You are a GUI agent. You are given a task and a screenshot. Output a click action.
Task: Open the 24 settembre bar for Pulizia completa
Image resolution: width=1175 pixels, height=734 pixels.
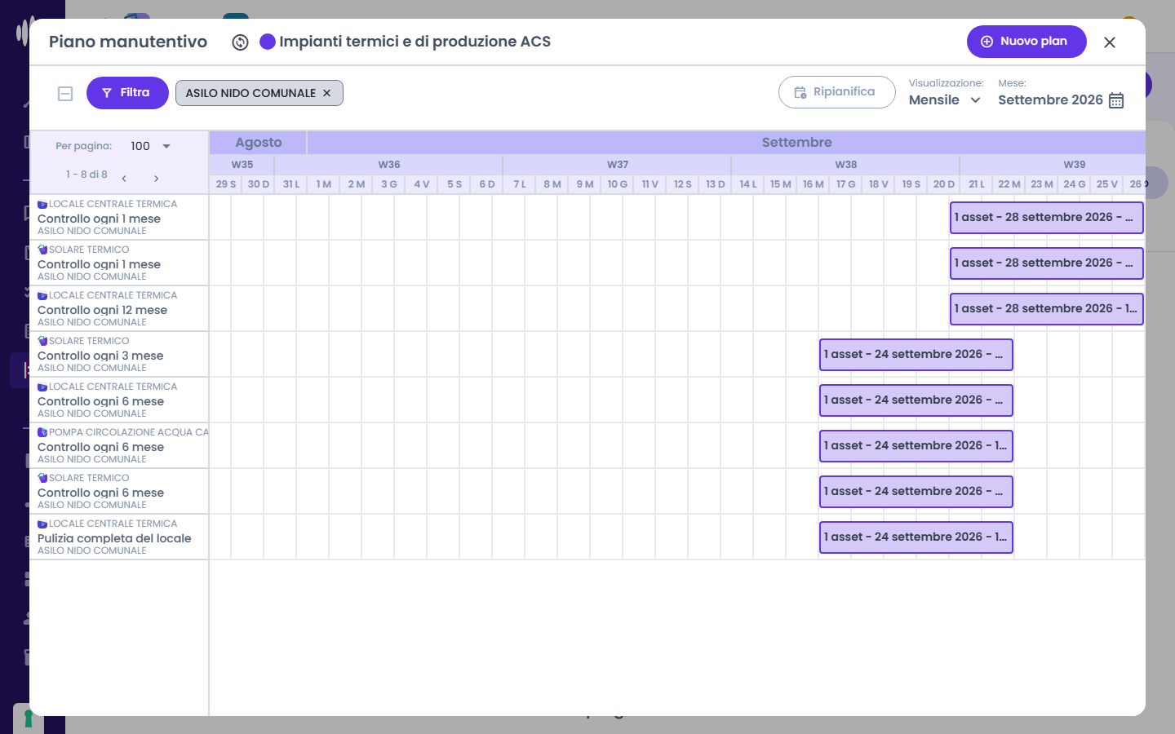pos(916,537)
